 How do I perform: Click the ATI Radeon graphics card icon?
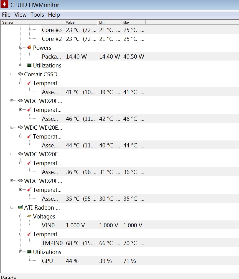point(21,207)
